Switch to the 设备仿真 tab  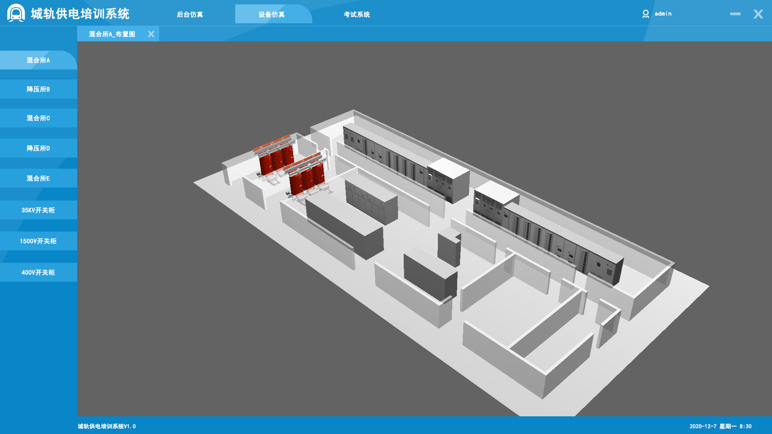pyautogui.click(x=272, y=14)
